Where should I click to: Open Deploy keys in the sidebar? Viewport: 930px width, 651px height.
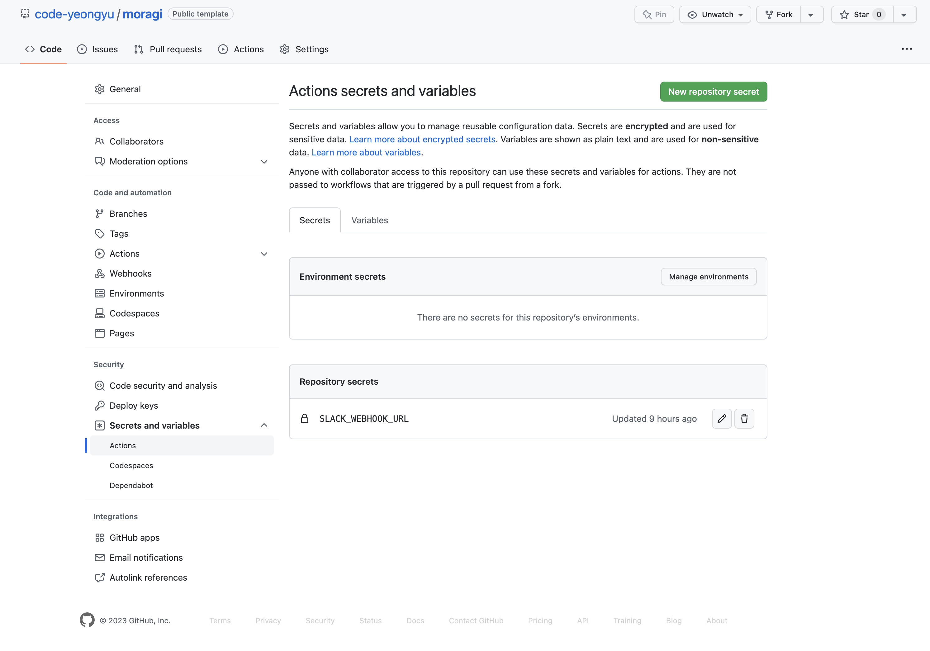tap(134, 406)
